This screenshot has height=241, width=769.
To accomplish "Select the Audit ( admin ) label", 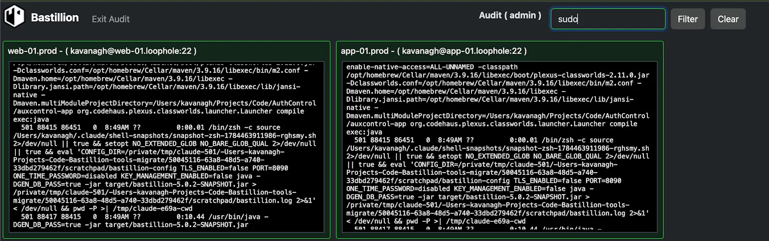I will click(x=510, y=15).
